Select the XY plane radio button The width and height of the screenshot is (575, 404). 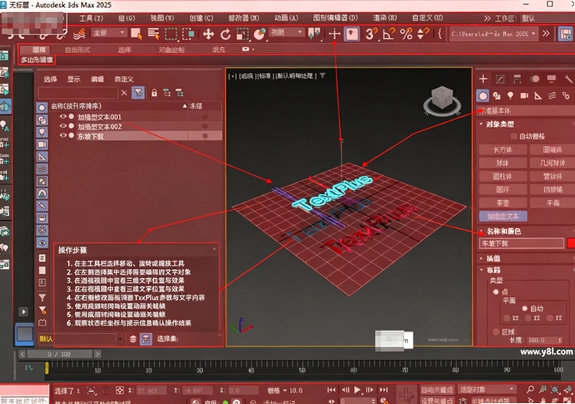point(507,318)
